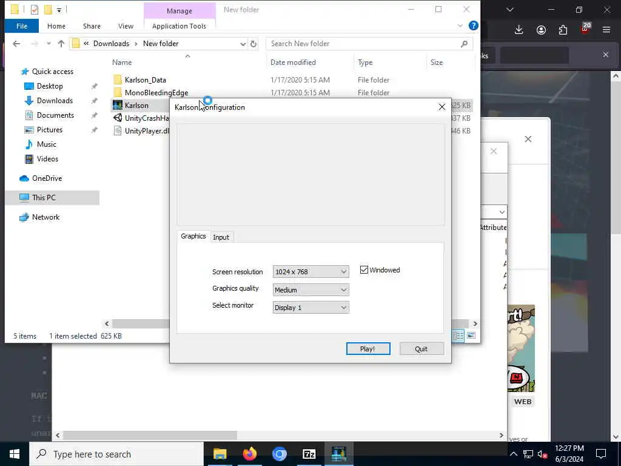Open Network in the navigation pane

pos(45,217)
